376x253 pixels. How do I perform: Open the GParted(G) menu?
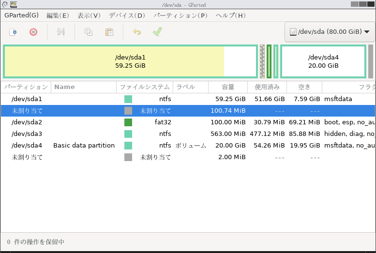(21, 15)
